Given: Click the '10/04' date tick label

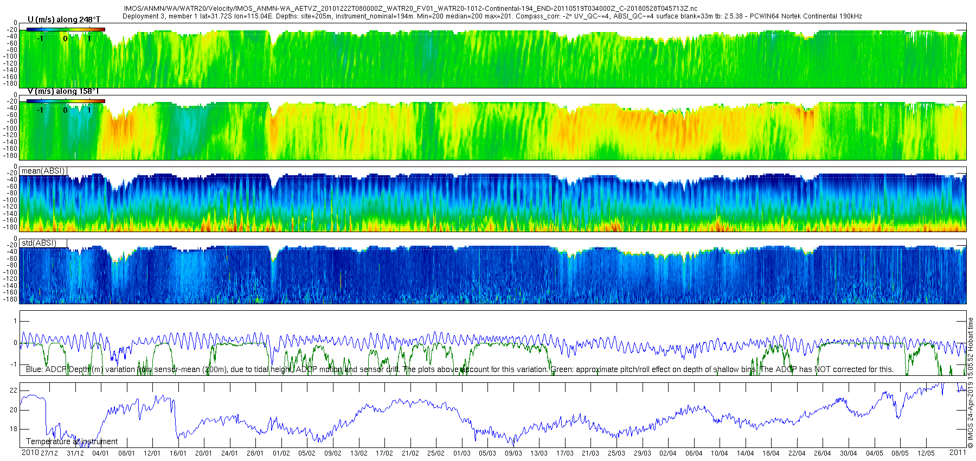Looking at the screenshot, I should point(720,453).
